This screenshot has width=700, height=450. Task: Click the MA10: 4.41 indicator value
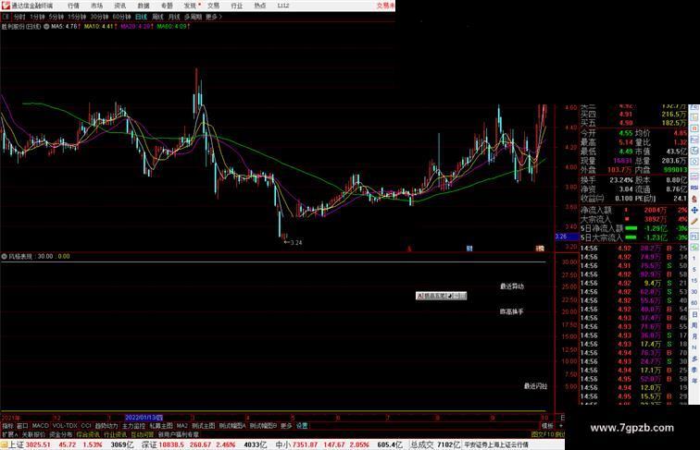[x=100, y=27]
